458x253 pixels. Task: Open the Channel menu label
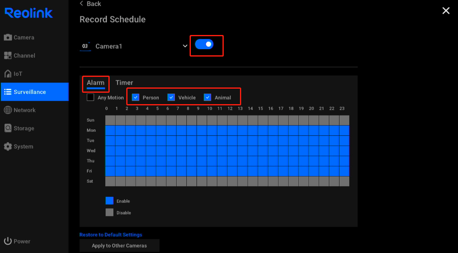[24, 56]
